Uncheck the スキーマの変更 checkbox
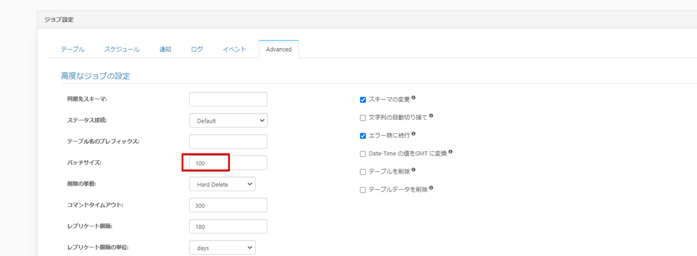Image resolution: width=697 pixels, height=256 pixels. [x=363, y=100]
